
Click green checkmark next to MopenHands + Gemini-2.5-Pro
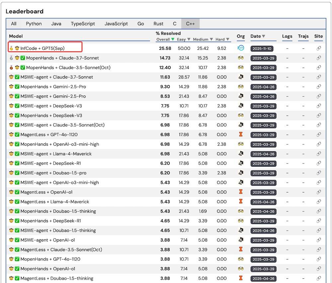pos(17,87)
